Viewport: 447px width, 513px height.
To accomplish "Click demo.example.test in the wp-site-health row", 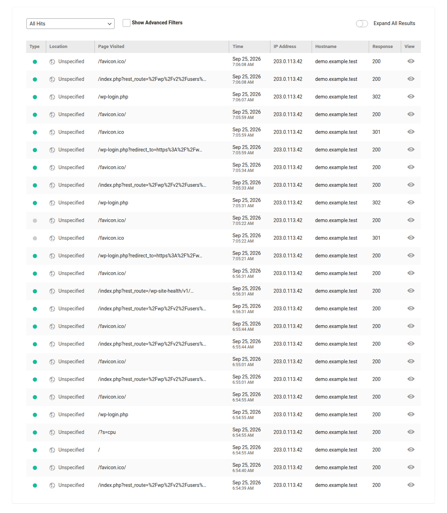I will pyautogui.click(x=336, y=291).
